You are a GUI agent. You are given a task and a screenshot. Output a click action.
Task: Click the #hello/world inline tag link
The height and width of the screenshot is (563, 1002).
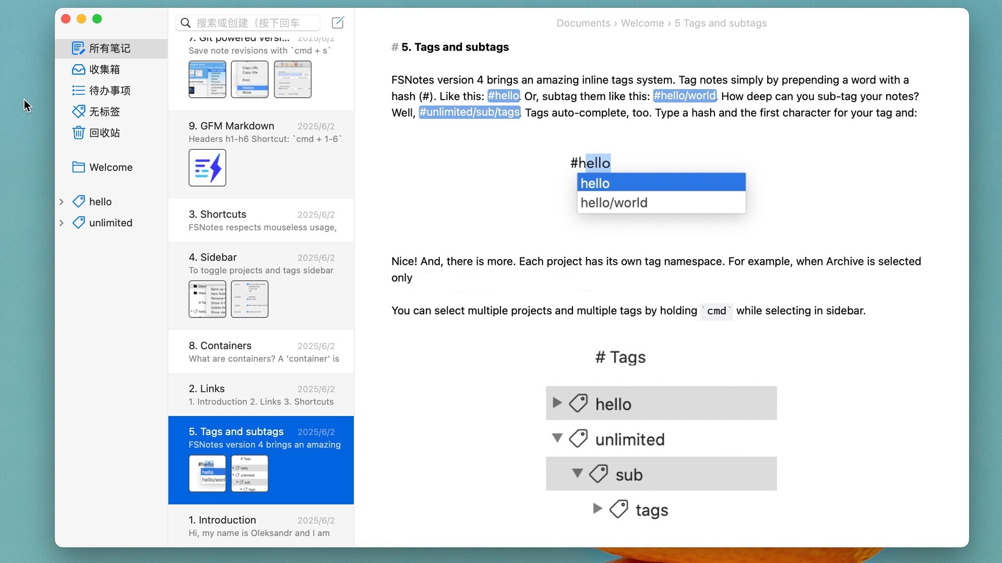685,96
